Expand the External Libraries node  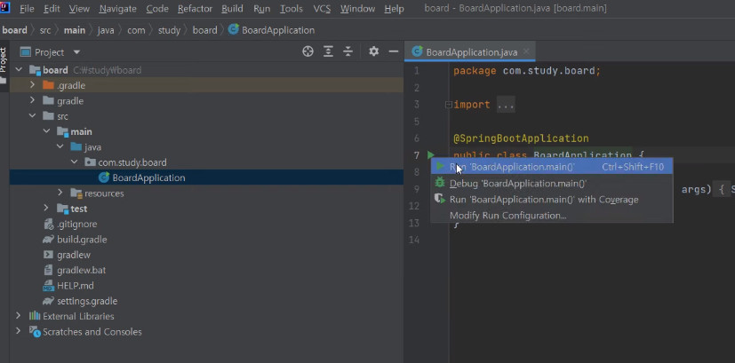19,316
